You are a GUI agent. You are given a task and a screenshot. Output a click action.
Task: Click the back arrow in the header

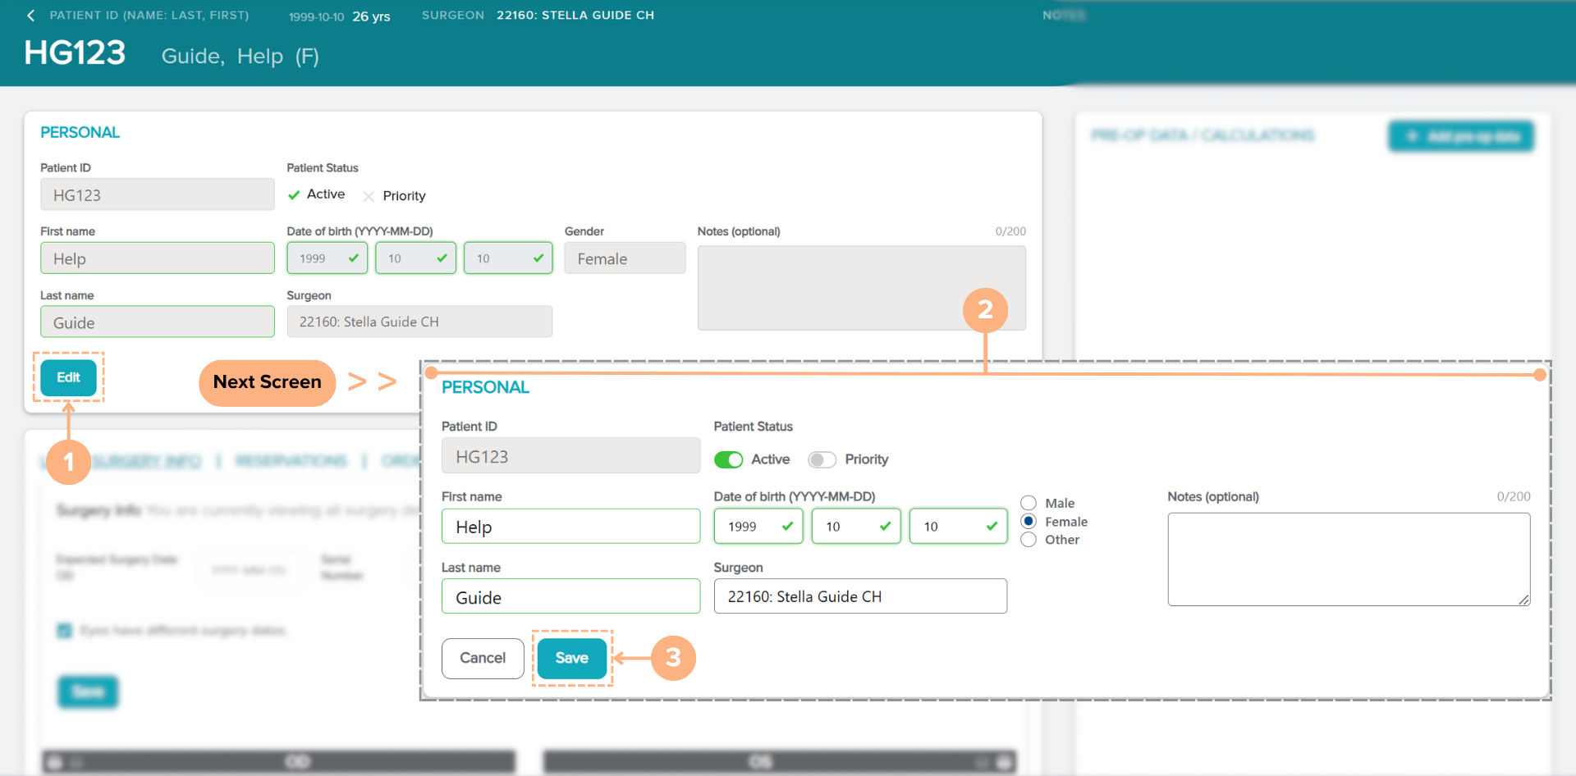(31, 16)
